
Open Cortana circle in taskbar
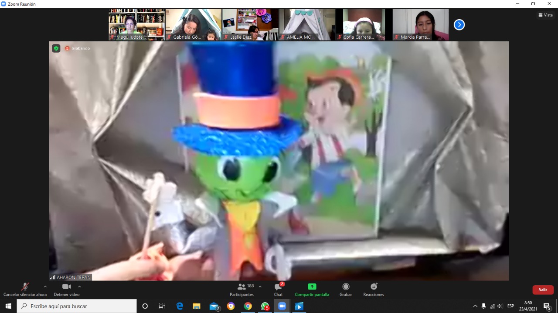(145, 306)
